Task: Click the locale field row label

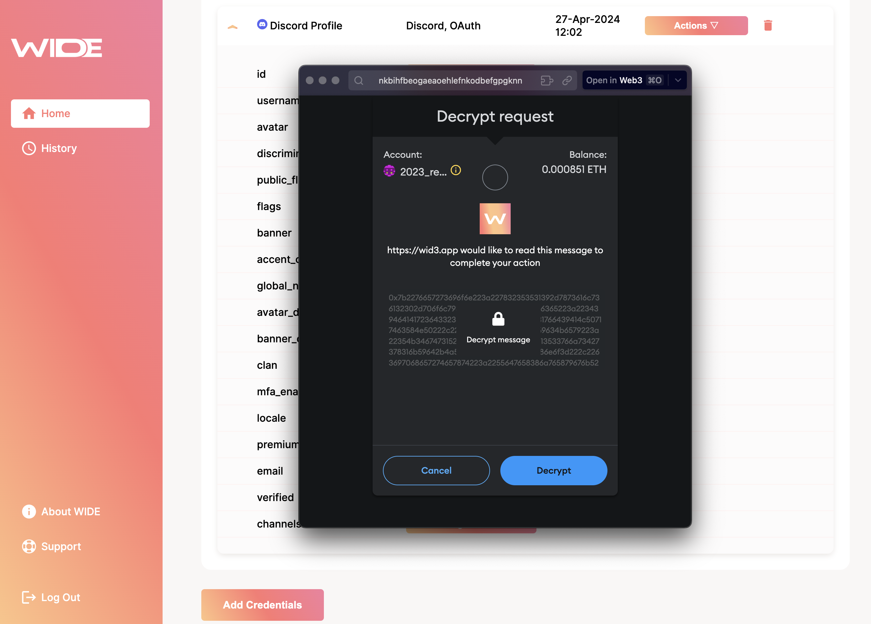Action: click(x=271, y=418)
